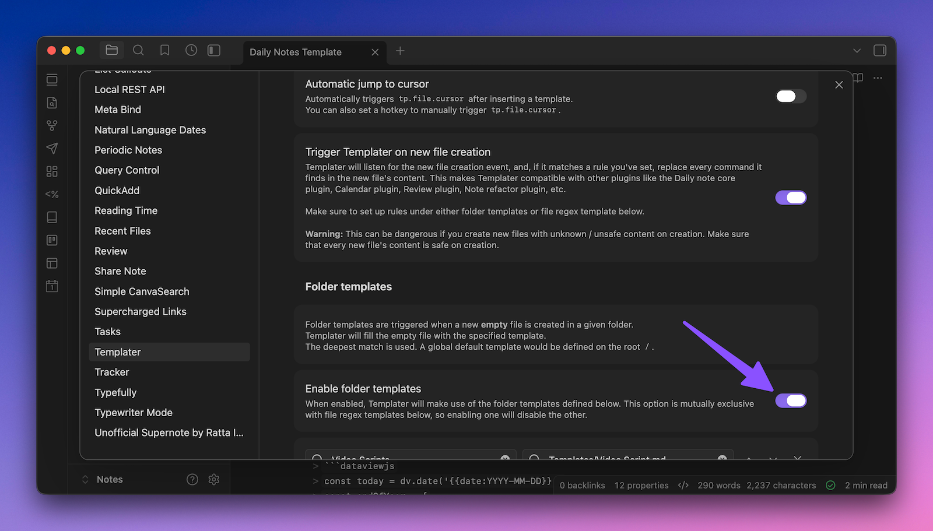Image resolution: width=933 pixels, height=531 pixels.
Task: Click the 290 words count
Action: tap(719, 485)
